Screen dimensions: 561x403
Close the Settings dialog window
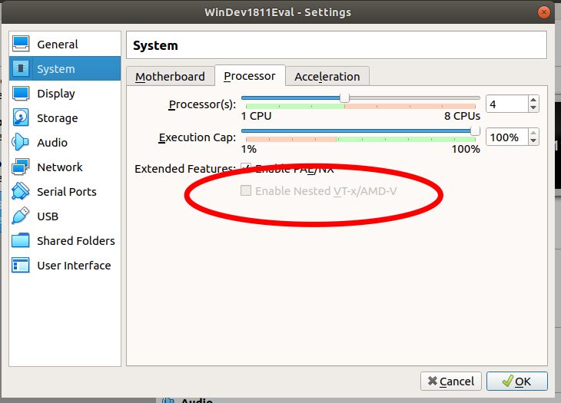[544, 12]
